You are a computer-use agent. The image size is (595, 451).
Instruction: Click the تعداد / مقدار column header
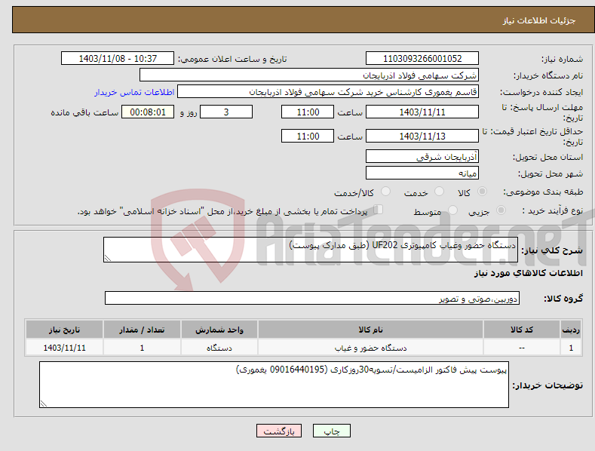[x=142, y=330]
